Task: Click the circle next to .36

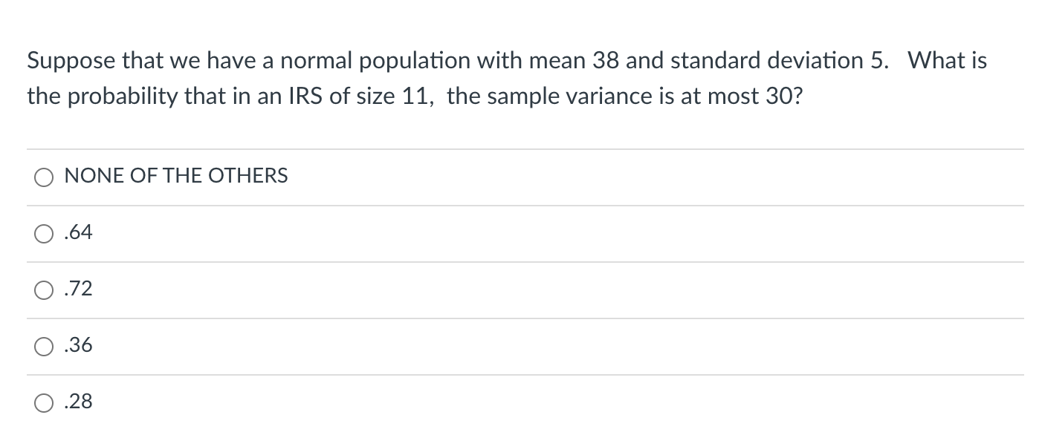Action: pos(44,345)
